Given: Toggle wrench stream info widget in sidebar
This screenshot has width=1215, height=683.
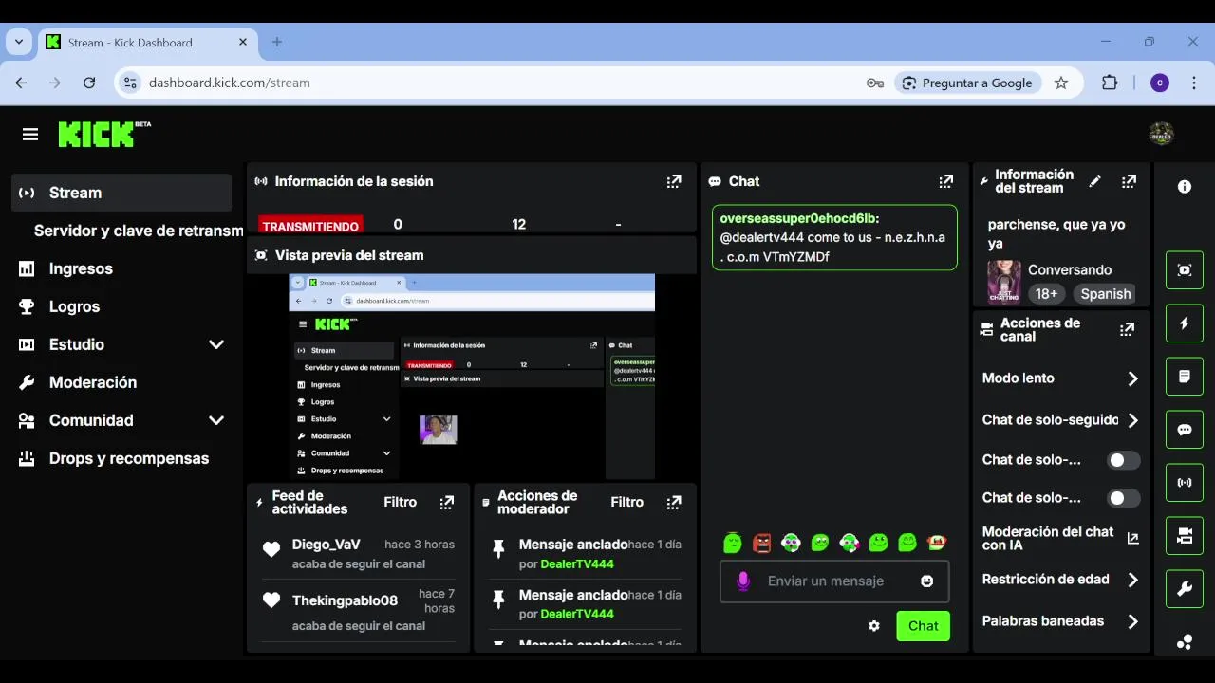Looking at the screenshot, I should point(1185,589).
